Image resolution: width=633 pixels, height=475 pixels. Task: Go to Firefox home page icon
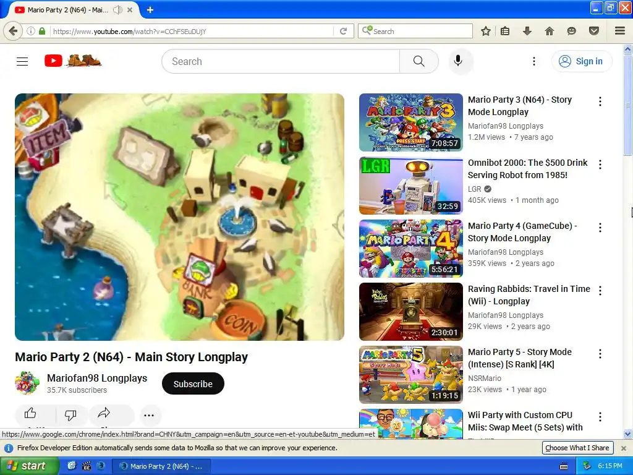click(x=550, y=31)
